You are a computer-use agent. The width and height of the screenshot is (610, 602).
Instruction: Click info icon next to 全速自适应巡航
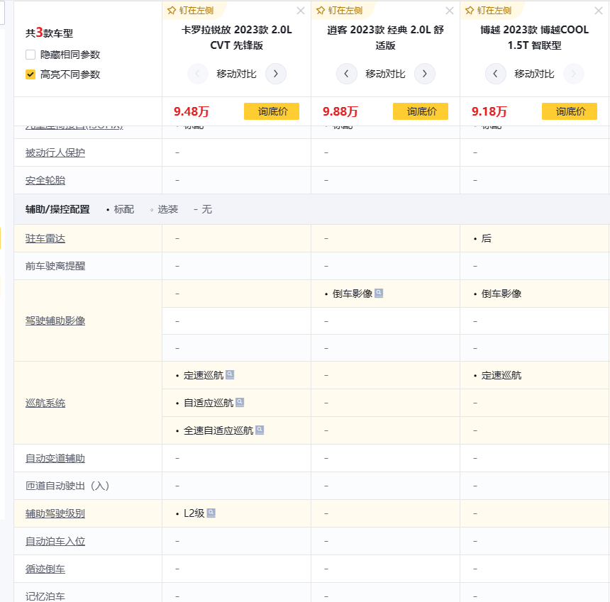(x=260, y=430)
